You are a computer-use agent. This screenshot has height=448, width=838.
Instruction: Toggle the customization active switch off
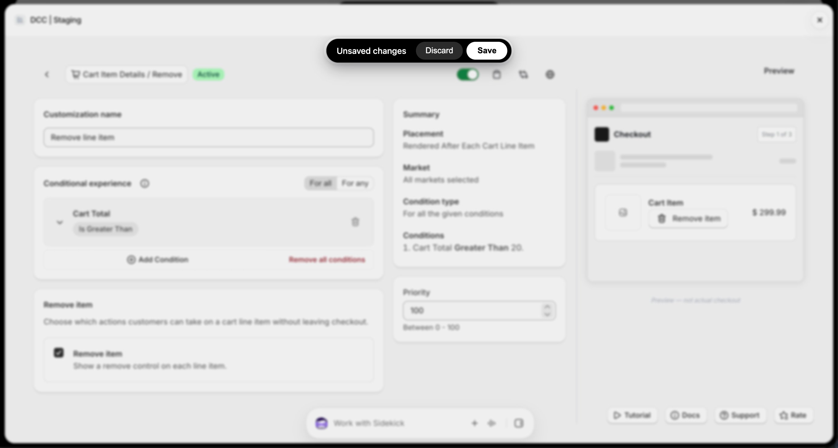pyautogui.click(x=467, y=74)
